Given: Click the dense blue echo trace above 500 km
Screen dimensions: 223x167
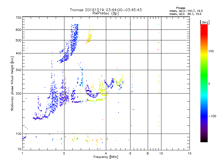Looking at the screenshot, I should [74, 40].
